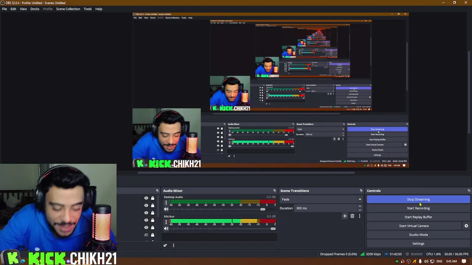Open the headset icon in system tray
472x265 pixels.
pos(403,262)
